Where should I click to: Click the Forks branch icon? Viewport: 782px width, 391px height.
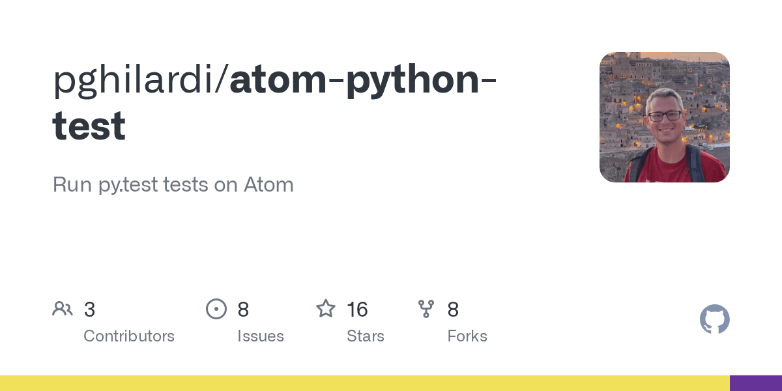pos(426,309)
